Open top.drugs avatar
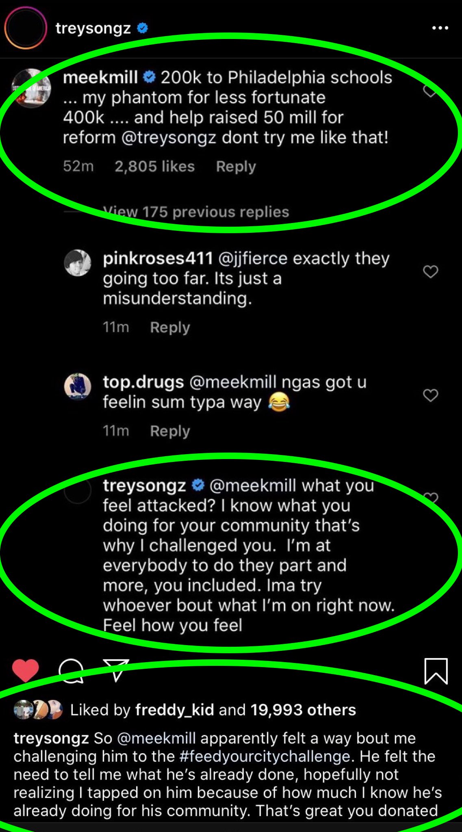Image resolution: width=462 pixels, height=832 pixels. click(x=78, y=386)
